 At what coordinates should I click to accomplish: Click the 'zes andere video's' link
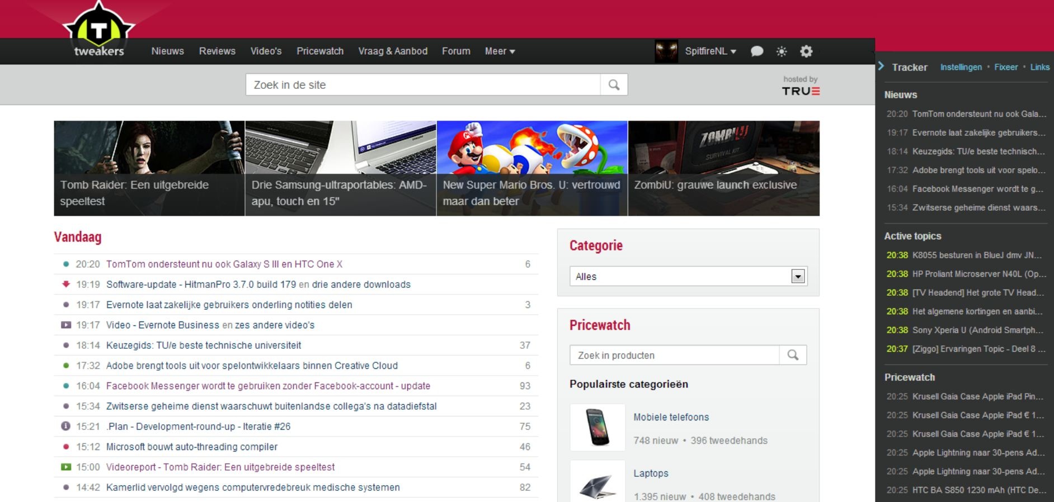pos(275,325)
